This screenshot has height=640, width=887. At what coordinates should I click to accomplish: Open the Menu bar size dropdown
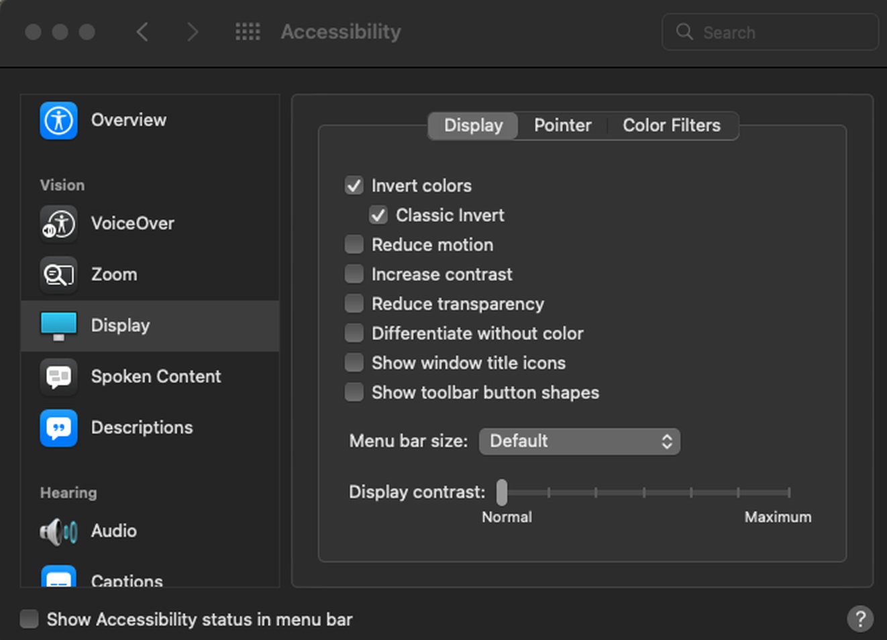pos(579,441)
